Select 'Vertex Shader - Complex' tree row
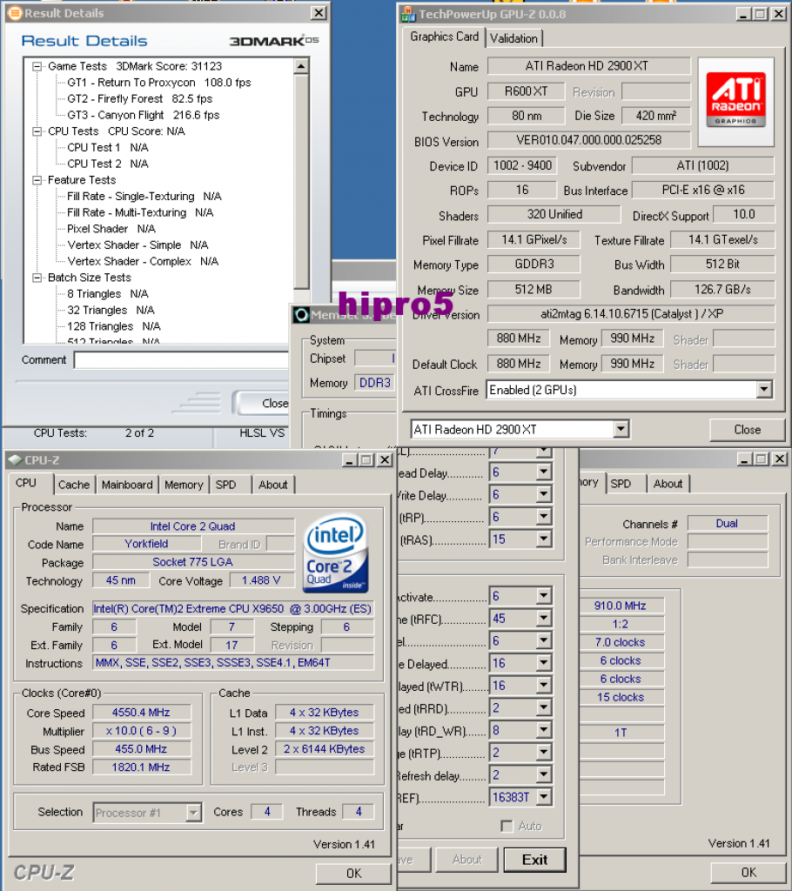The image size is (792, 891). tap(143, 261)
